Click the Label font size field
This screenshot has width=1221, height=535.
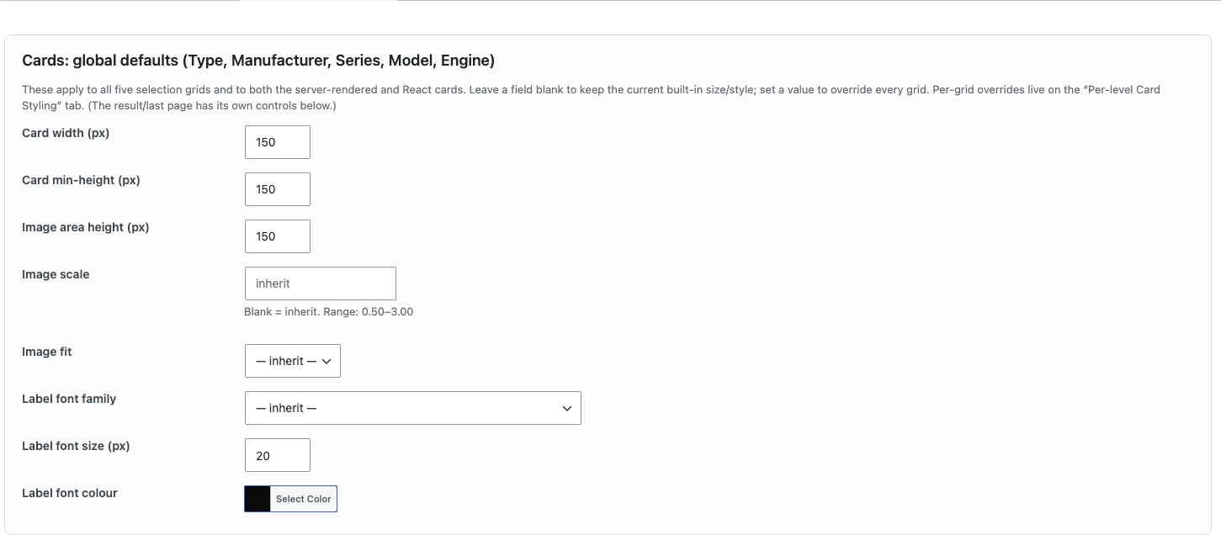click(277, 455)
